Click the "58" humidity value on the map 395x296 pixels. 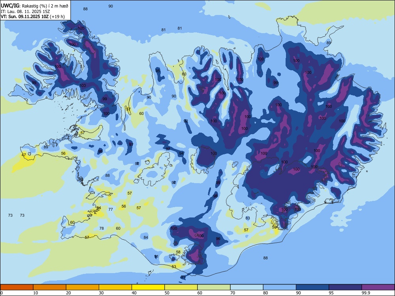pyautogui.click(x=178, y=252)
